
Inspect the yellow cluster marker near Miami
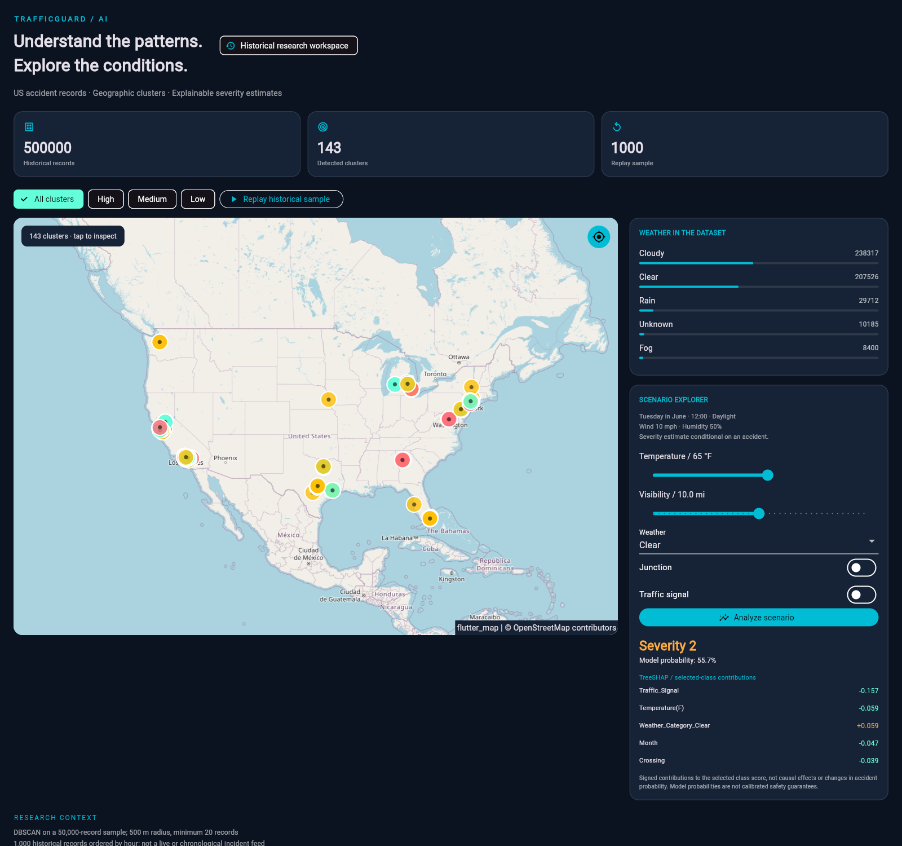click(x=430, y=518)
